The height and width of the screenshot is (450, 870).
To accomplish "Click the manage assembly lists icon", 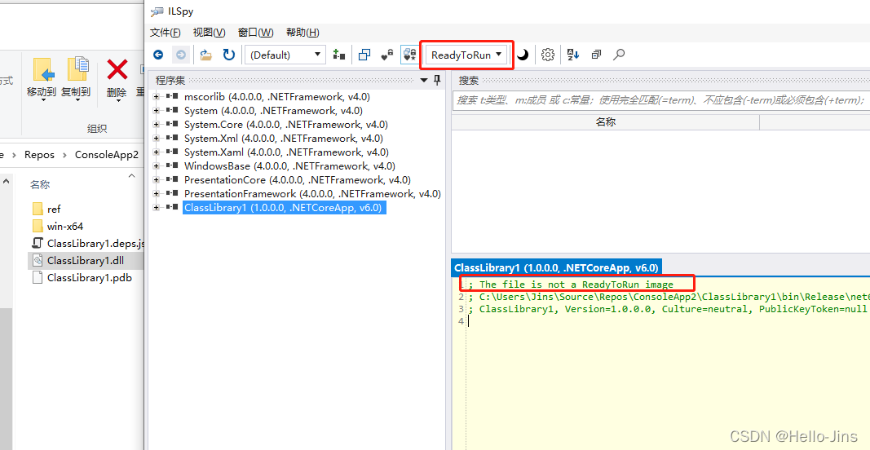I will point(338,55).
